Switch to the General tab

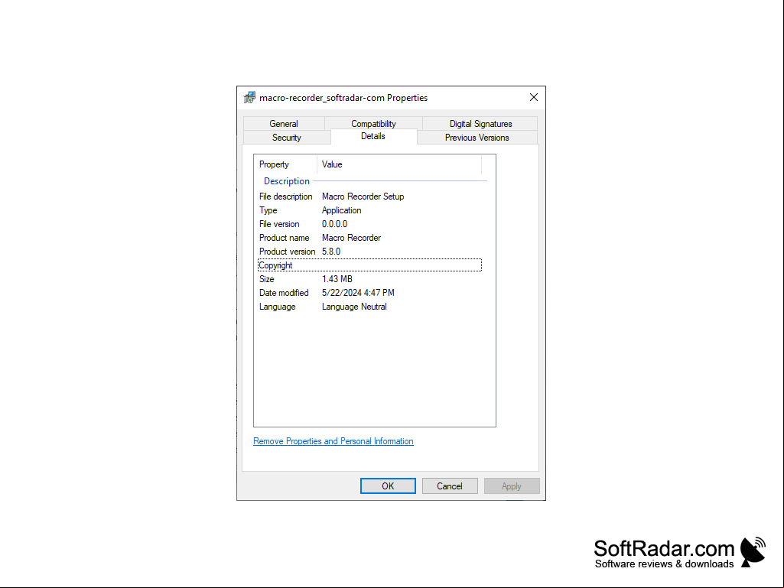click(x=284, y=124)
